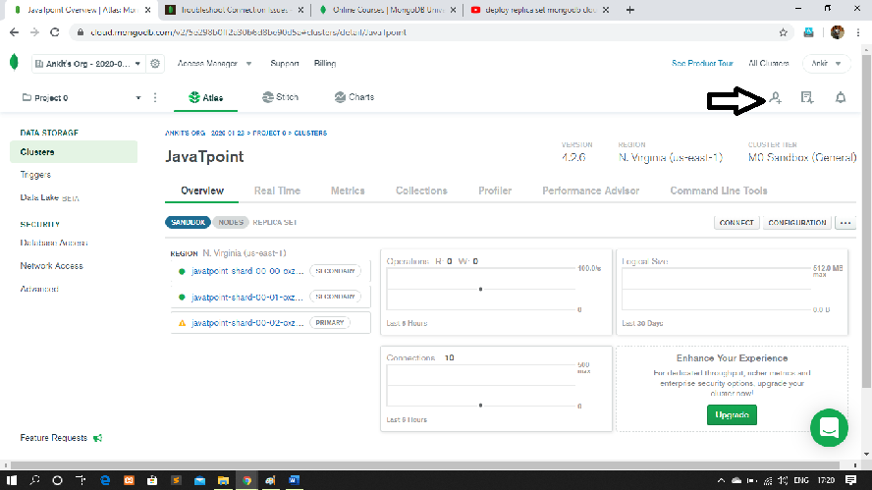Open the Command Line Tools tab
Viewport: 872px width, 490px height.
pyautogui.click(x=719, y=191)
